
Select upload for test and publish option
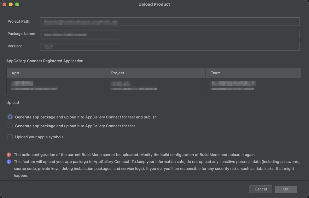(x=10, y=117)
